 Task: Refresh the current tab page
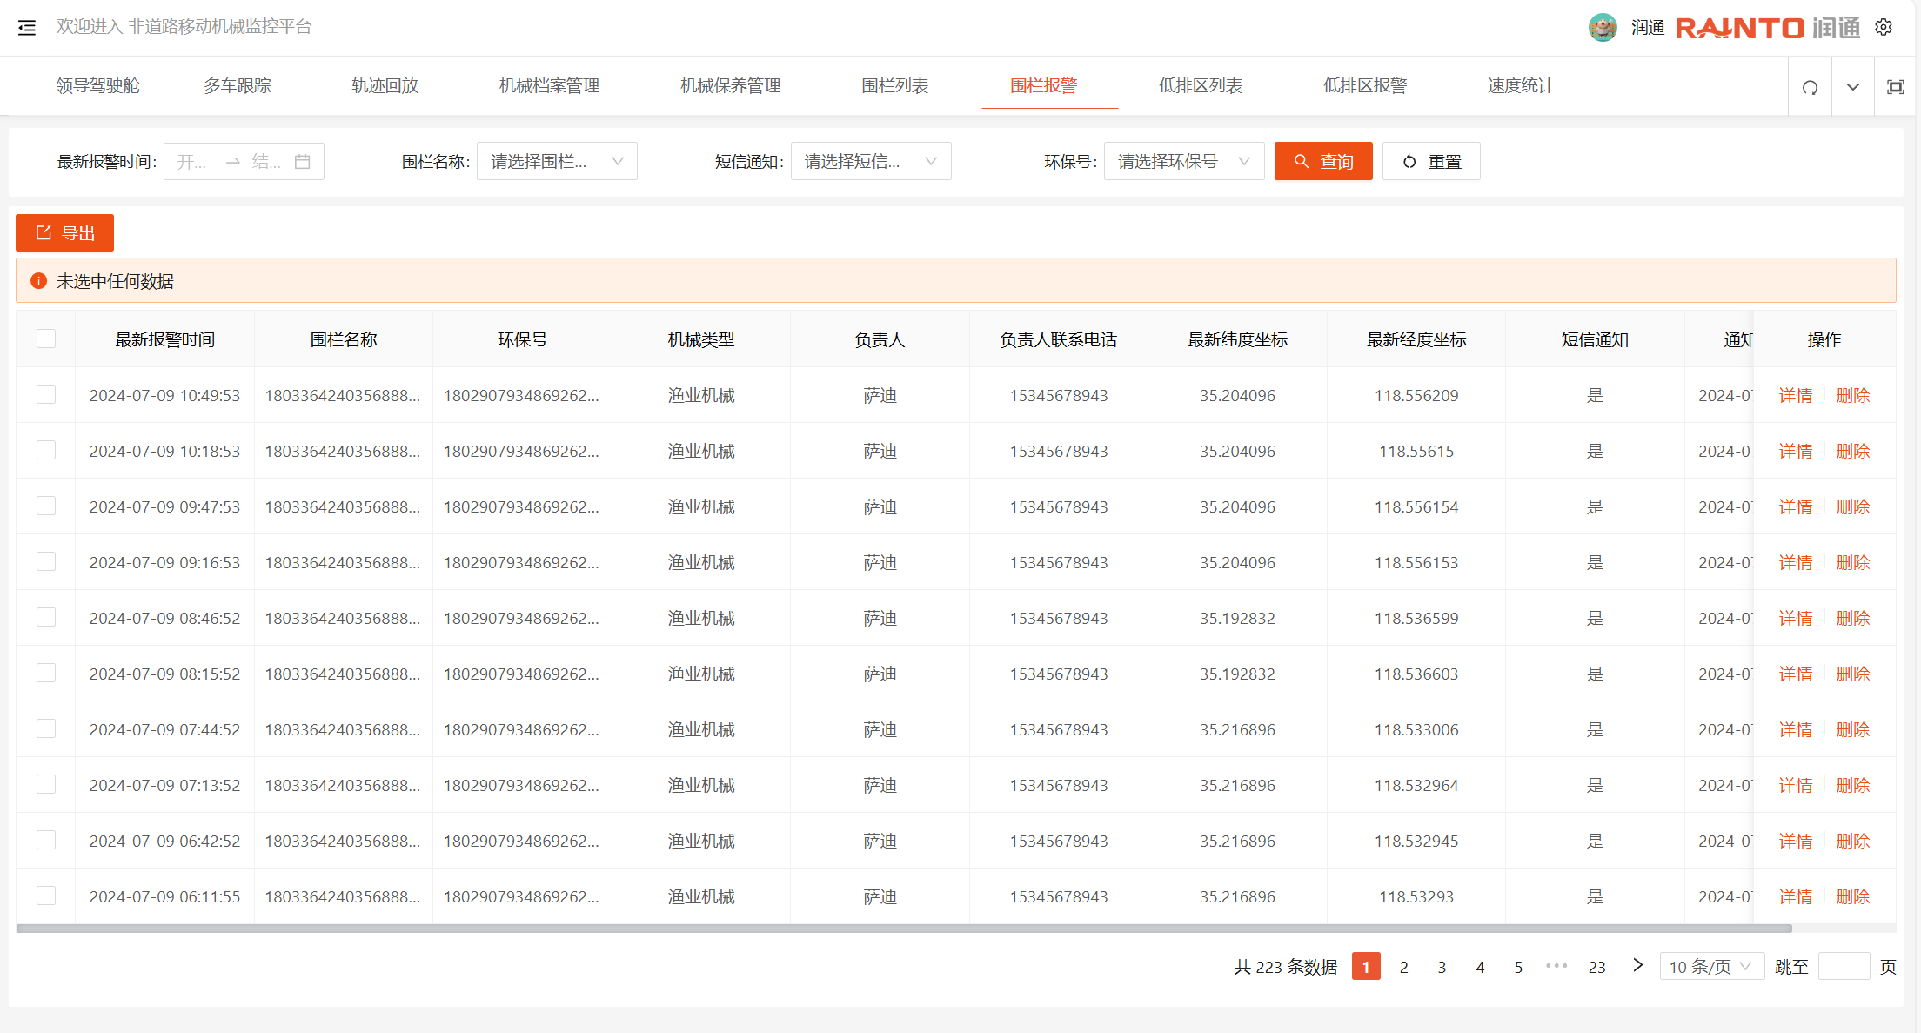[x=1810, y=87]
